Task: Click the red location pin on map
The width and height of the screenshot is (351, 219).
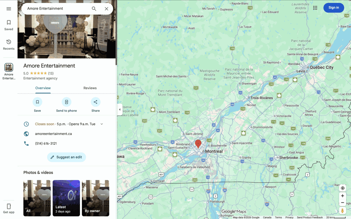Action: pos(198,144)
